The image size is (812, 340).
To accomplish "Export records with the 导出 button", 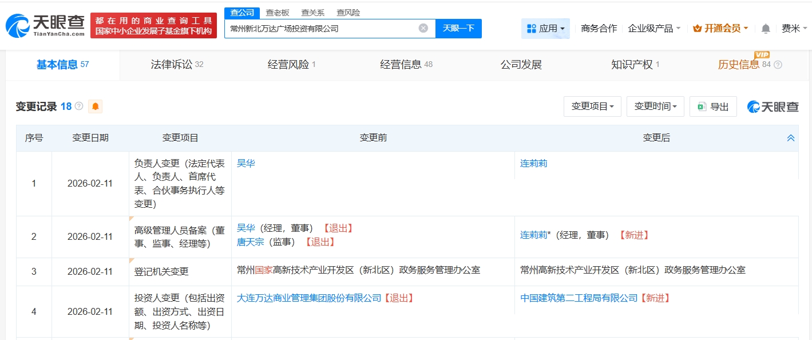I will point(713,106).
